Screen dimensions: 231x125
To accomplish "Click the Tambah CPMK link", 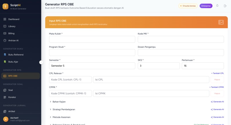I will click(x=217, y=87).
